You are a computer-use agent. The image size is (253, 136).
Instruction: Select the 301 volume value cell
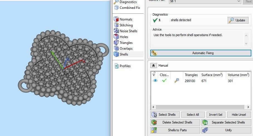[230, 81]
